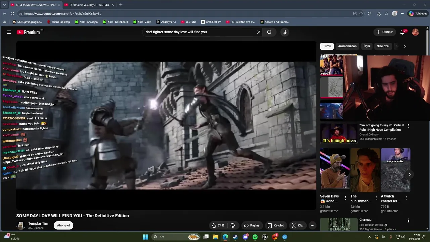Open Seven Days short thumbnail
Image resolution: width=430 pixels, height=242 pixels.
coord(335,170)
